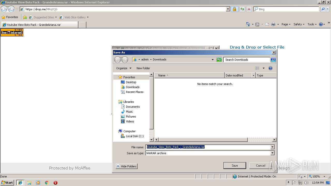
Task: Select Music library in the tree
Action: click(129, 112)
